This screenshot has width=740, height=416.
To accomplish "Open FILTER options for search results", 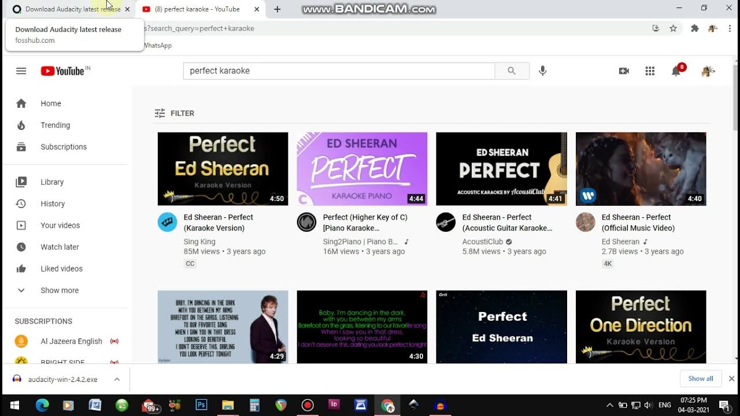I will 175,113.
